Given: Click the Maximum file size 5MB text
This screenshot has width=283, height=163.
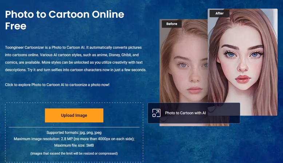Looking at the screenshot, I should pos(74,145).
